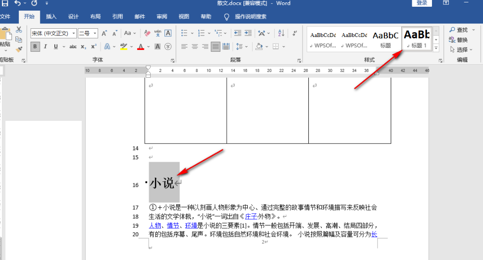Toggle bold formatting
The height and width of the screenshot is (260, 483).
click(35, 47)
